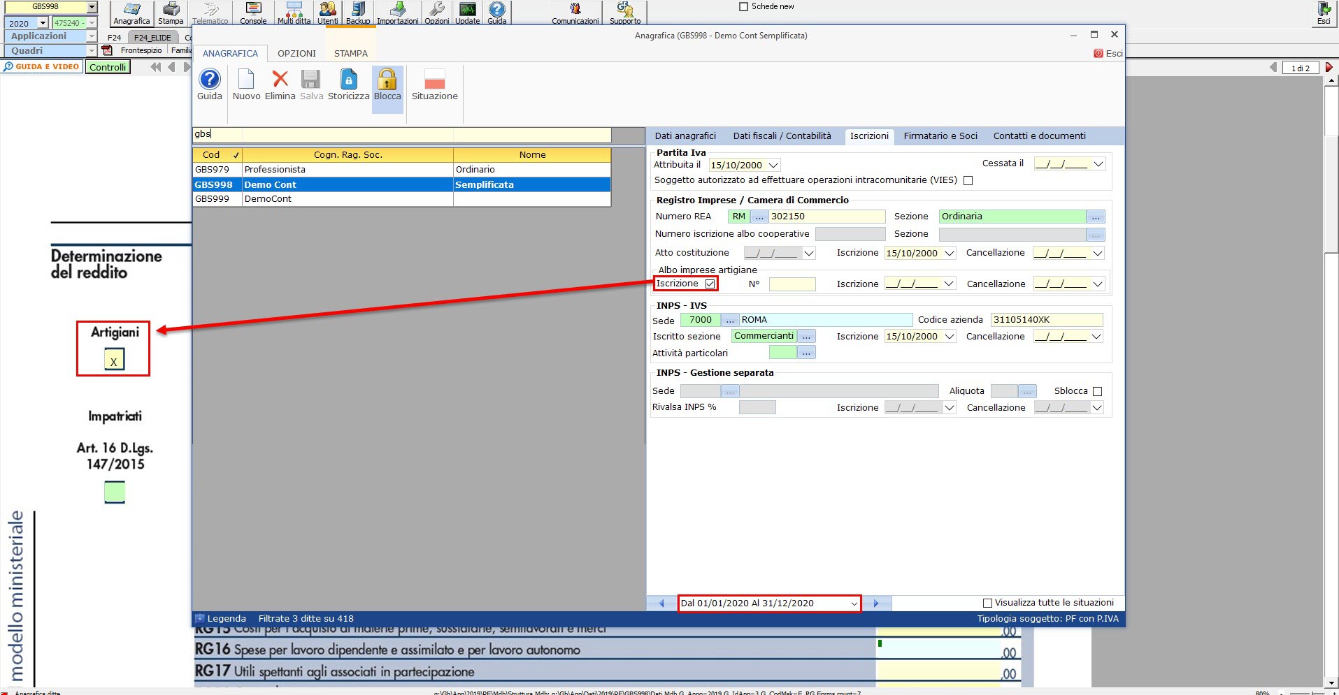
Task: Open INPS IVS Iscrizione date dropdown
Action: pyautogui.click(x=950, y=337)
